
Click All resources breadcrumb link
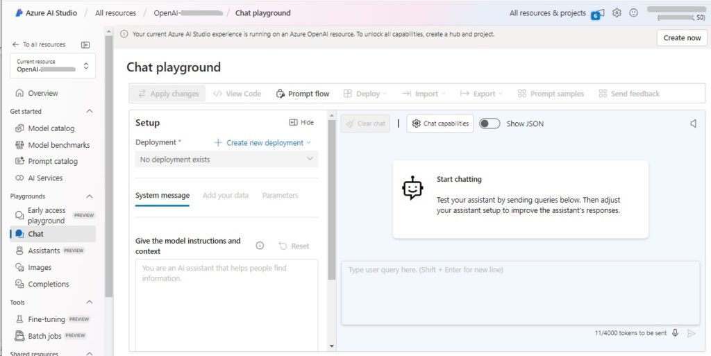pos(116,13)
